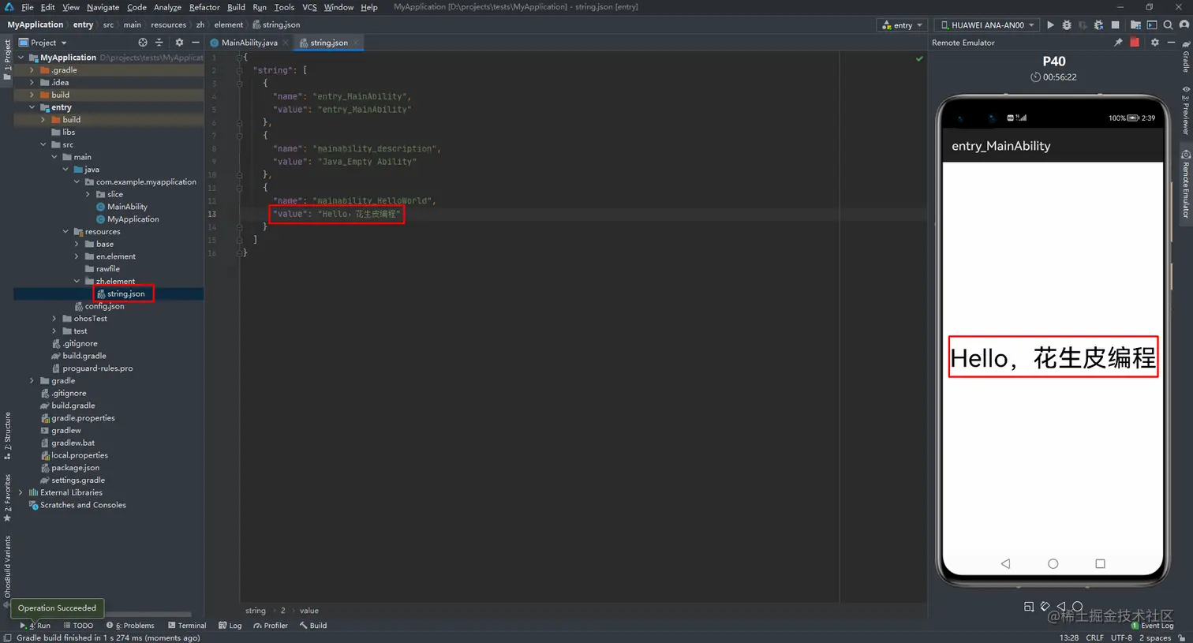Screen dimensions: 1193x643
Task: Locate the current file in the Project tree (target icon)
Action: click(143, 43)
